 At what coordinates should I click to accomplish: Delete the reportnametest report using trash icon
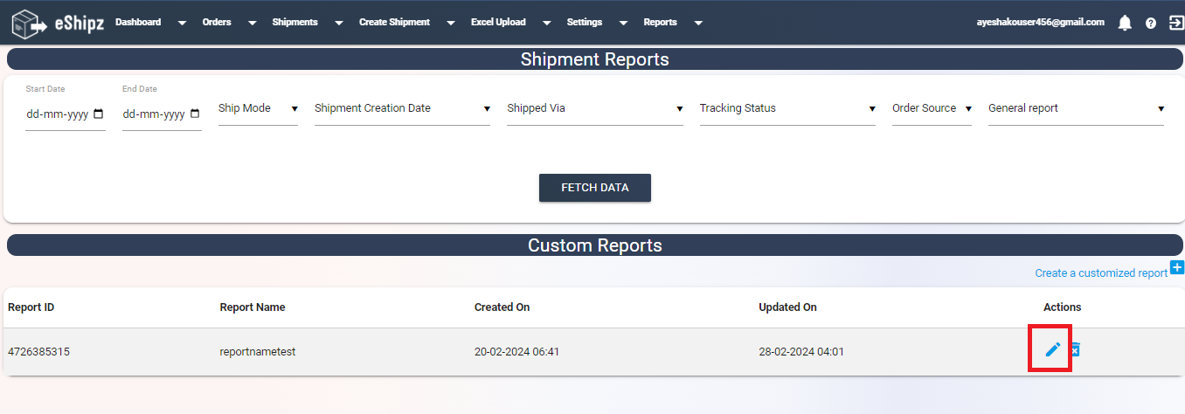pos(1076,349)
